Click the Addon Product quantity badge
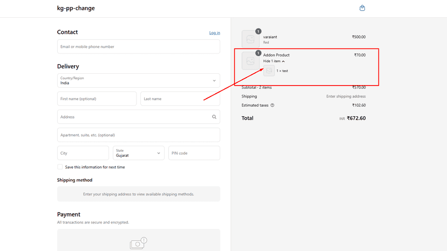 click(x=258, y=53)
